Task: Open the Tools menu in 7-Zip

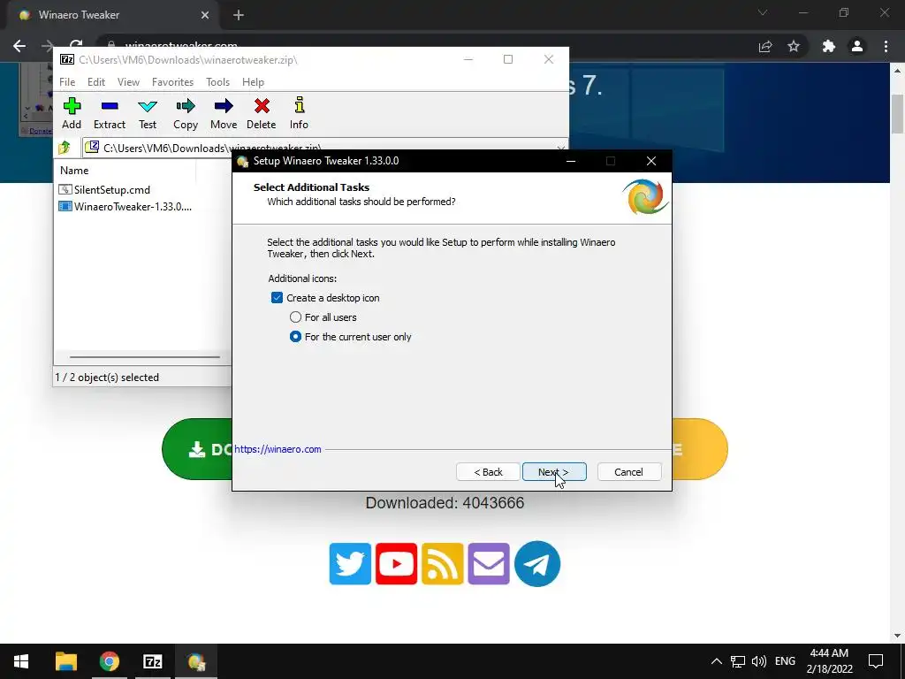Action: click(x=218, y=82)
